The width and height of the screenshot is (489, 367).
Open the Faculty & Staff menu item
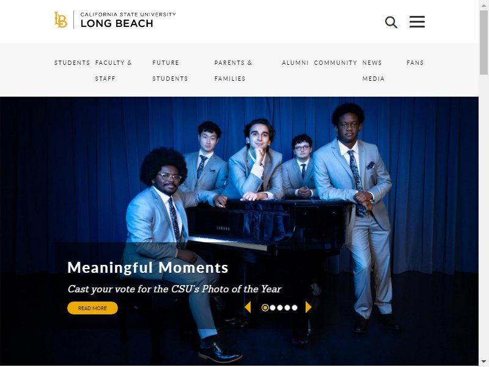(x=114, y=70)
